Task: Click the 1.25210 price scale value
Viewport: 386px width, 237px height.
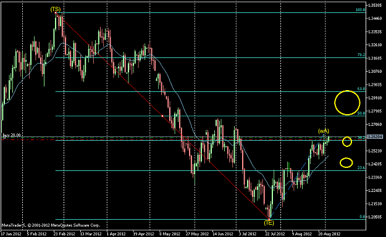Action: [x=375, y=151]
